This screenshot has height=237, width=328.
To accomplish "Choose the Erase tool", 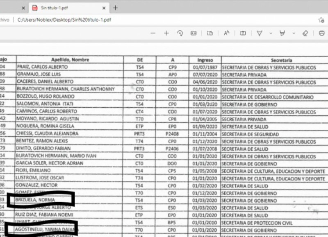I will coord(305,34).
